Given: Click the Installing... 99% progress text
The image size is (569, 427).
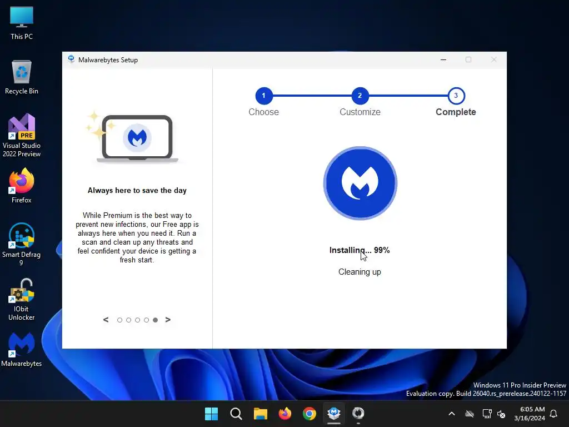Looking at the screenshot, I should (360, 250).
